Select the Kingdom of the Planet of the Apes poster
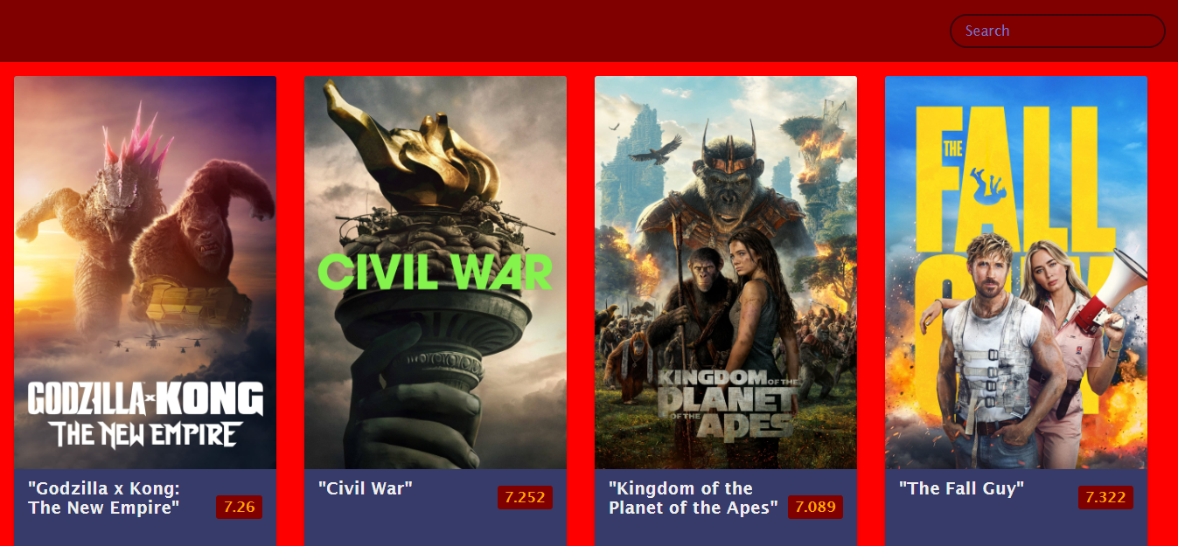The width and height of the screenshot is (1178, 546). [x=726, y=273]
